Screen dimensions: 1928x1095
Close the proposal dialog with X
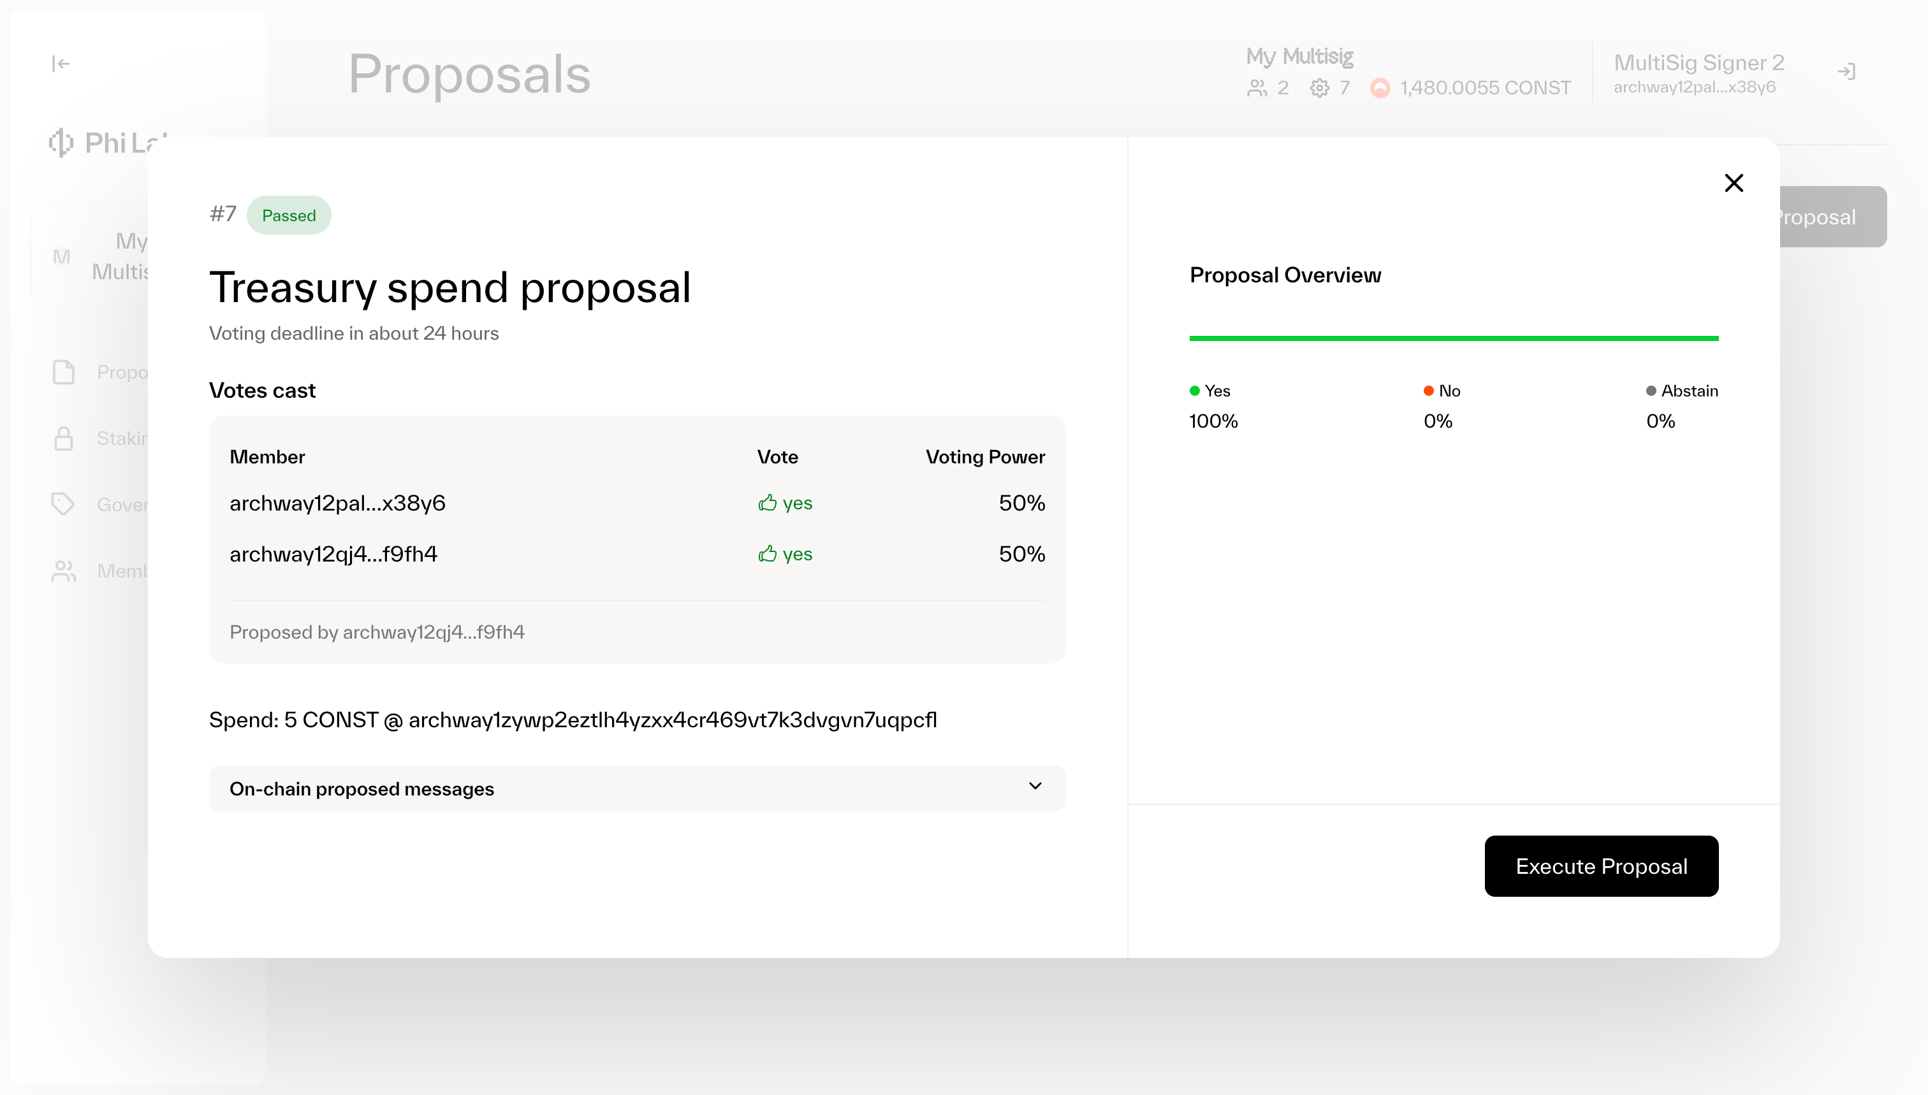coord(1733,183)
